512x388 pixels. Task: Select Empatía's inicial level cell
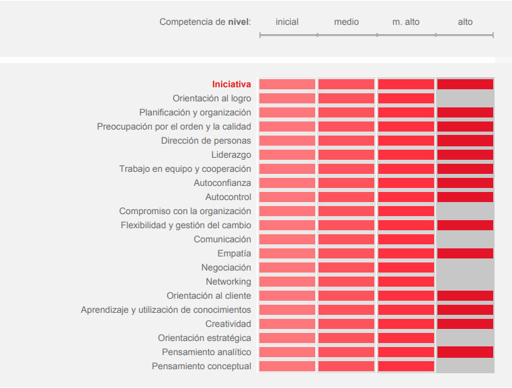(x=287, y=254)
